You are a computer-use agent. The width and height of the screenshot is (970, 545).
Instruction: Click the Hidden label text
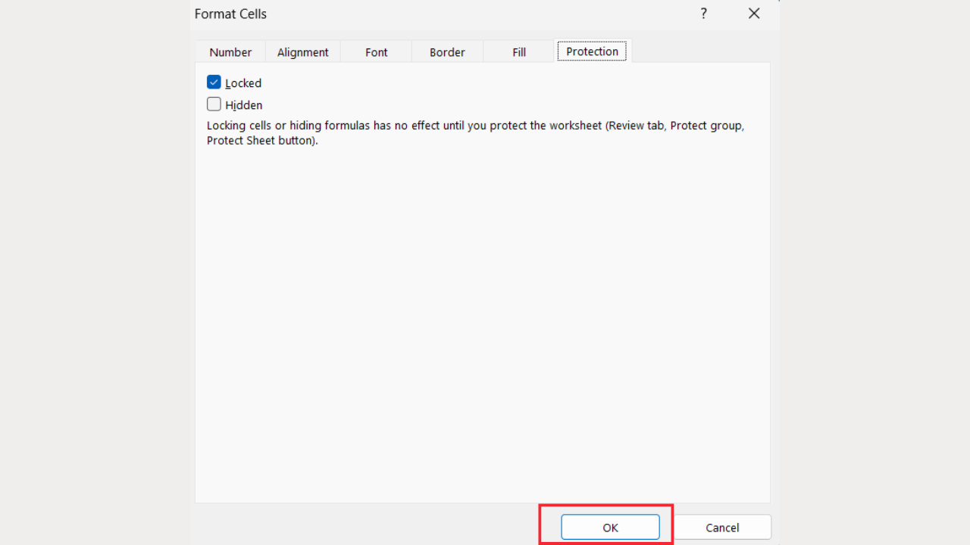244,105
